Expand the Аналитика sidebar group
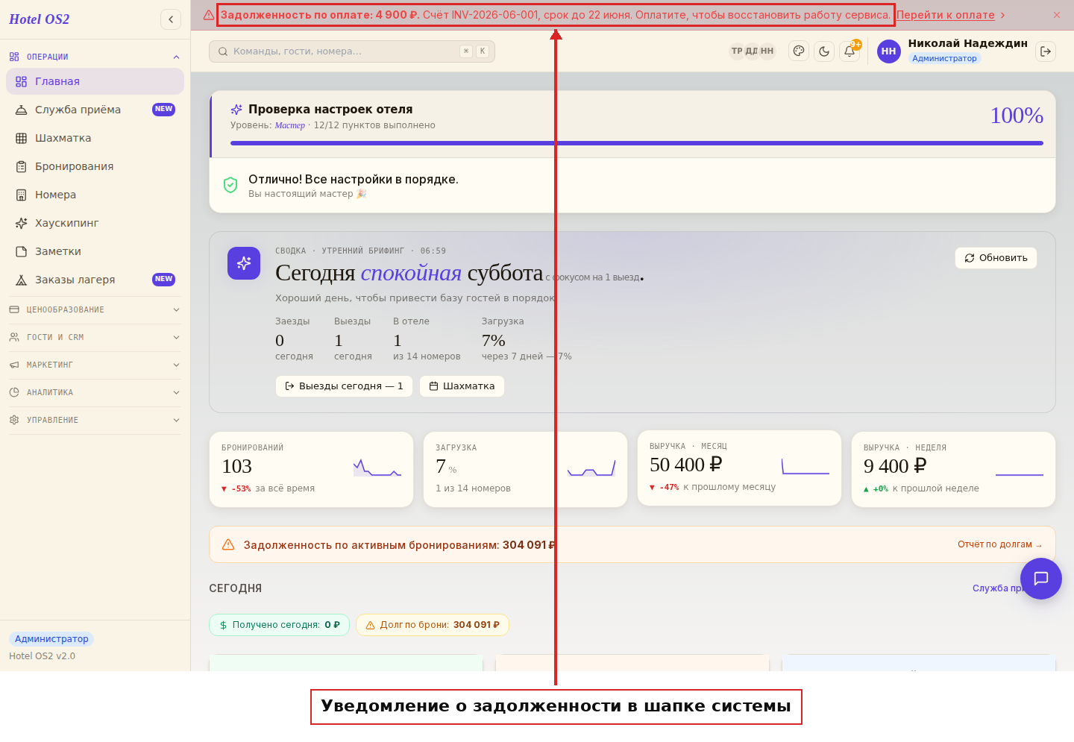This screenshot has width=1074, height=742. point(95,392)
